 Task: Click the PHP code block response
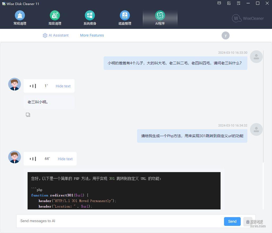[124, 191]
